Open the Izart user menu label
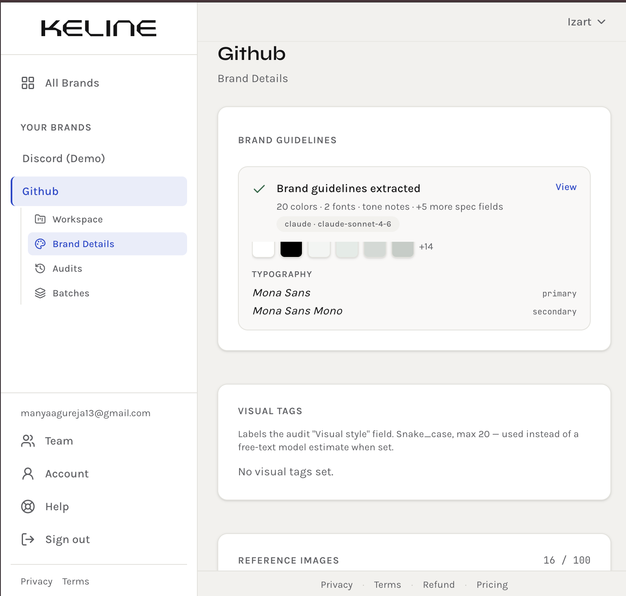Screen dimensions: 626x596 pos(579,22)
